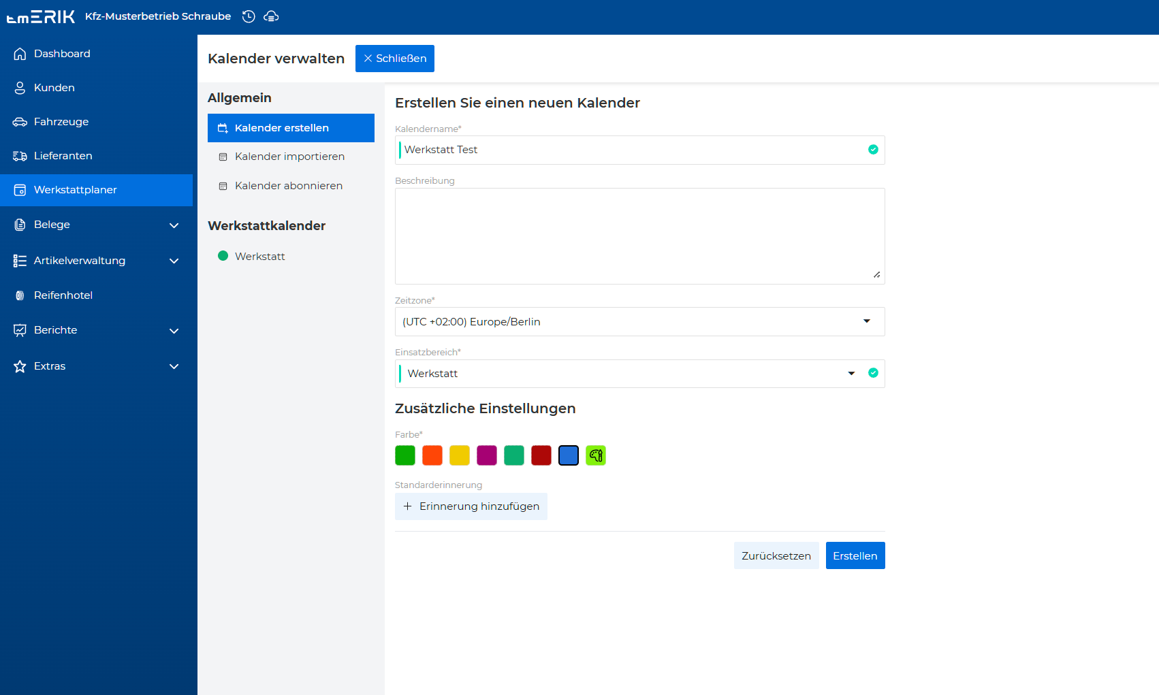Open Dashboard in sidebar
The image size is (1159, 695).
point(97,54)
